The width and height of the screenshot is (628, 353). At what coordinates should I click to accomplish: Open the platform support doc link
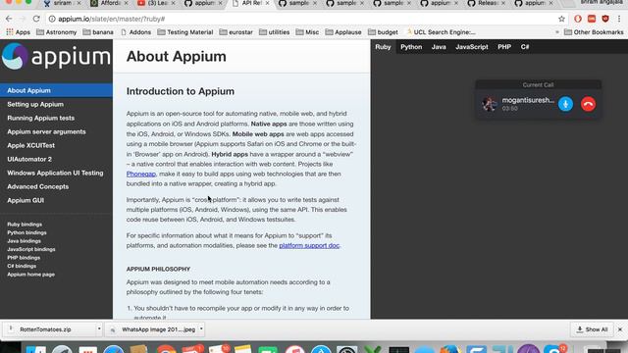[x=309, y=245]
